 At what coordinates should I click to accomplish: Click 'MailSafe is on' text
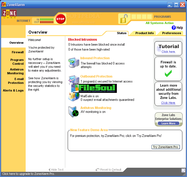point(90,96)
